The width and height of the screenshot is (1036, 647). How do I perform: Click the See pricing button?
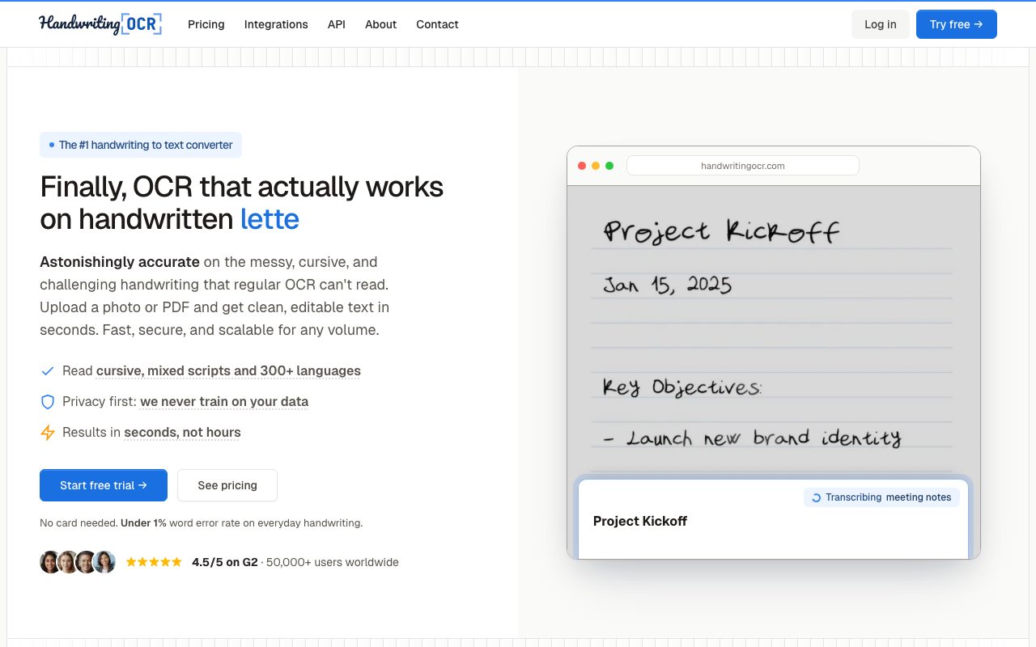click(227, 485)
